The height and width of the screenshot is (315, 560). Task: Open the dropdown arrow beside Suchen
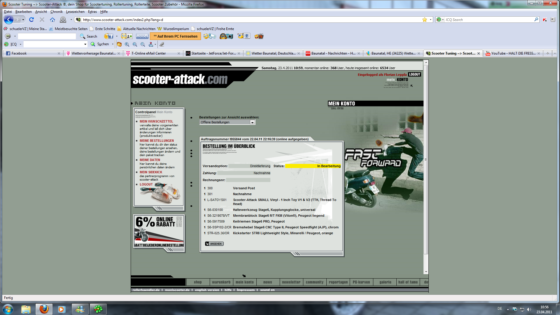[x=113, y=44]
